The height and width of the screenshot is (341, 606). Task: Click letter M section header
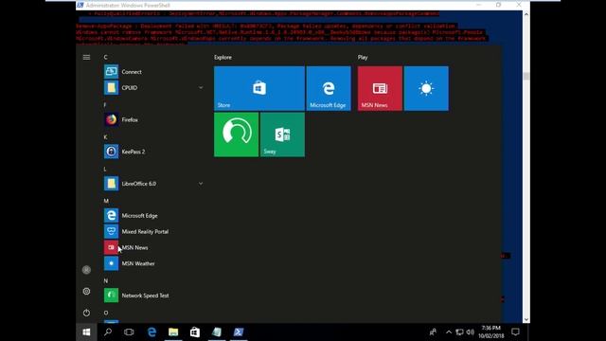pyautogui.click(x=106, y=201)
